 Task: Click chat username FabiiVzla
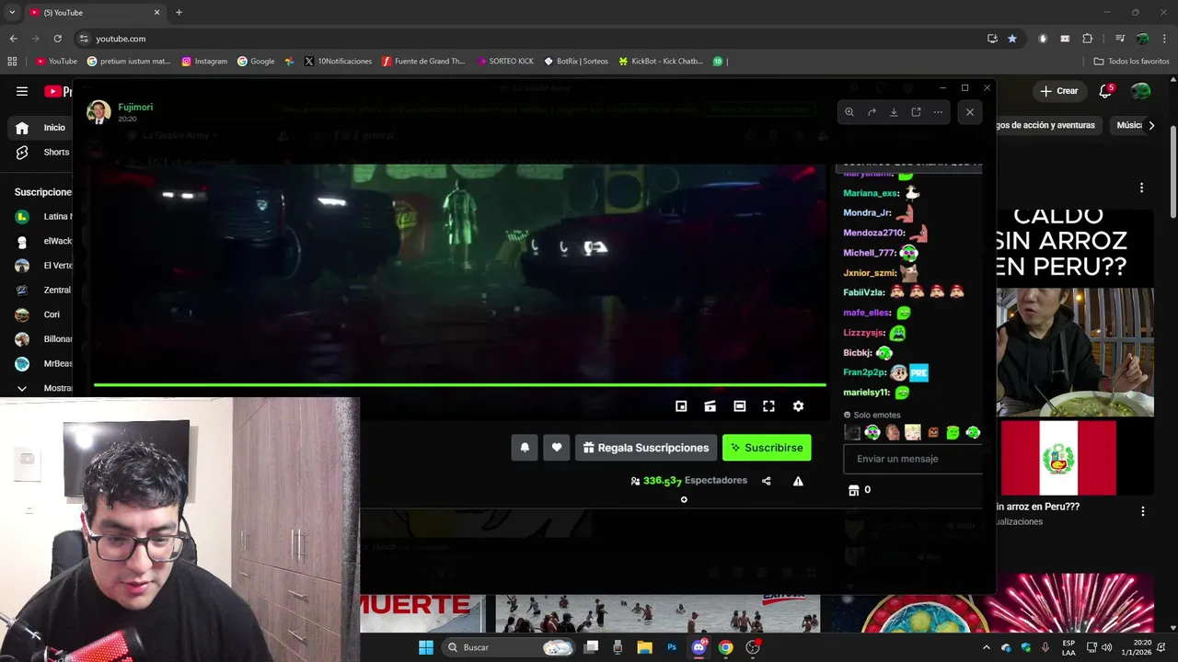[863, 292]
